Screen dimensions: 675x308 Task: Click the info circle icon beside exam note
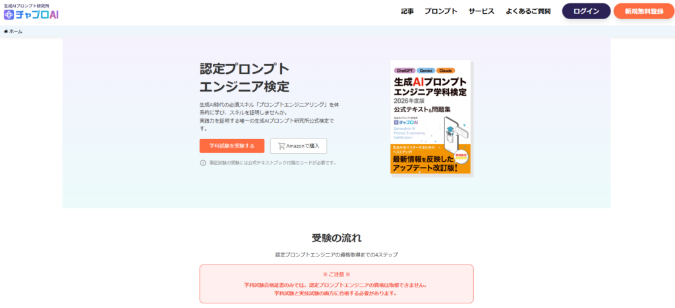point(203,163)
